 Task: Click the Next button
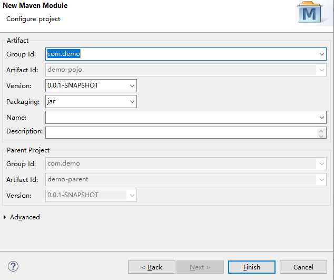200,267
